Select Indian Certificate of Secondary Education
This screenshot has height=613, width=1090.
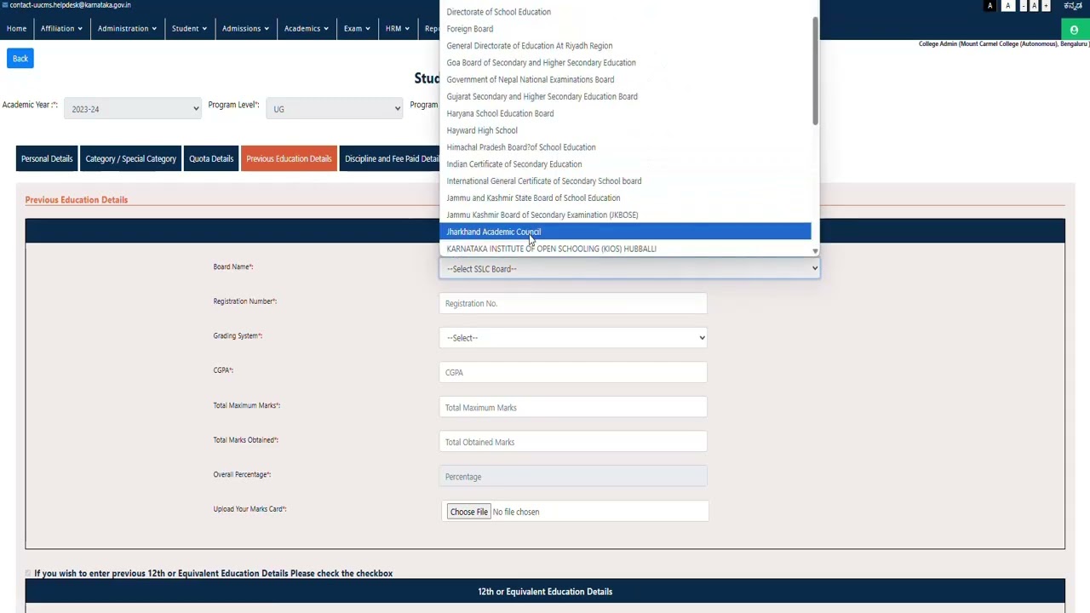pyautogui.click(x=625, y=164)
